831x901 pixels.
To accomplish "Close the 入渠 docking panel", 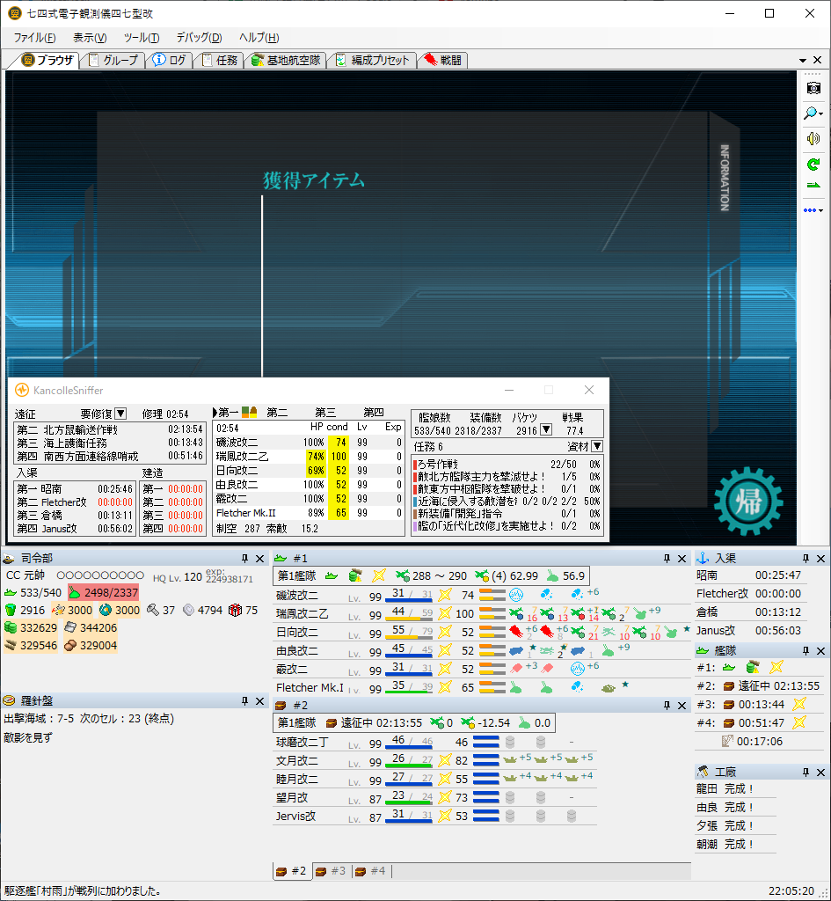I will coord(820,558).
